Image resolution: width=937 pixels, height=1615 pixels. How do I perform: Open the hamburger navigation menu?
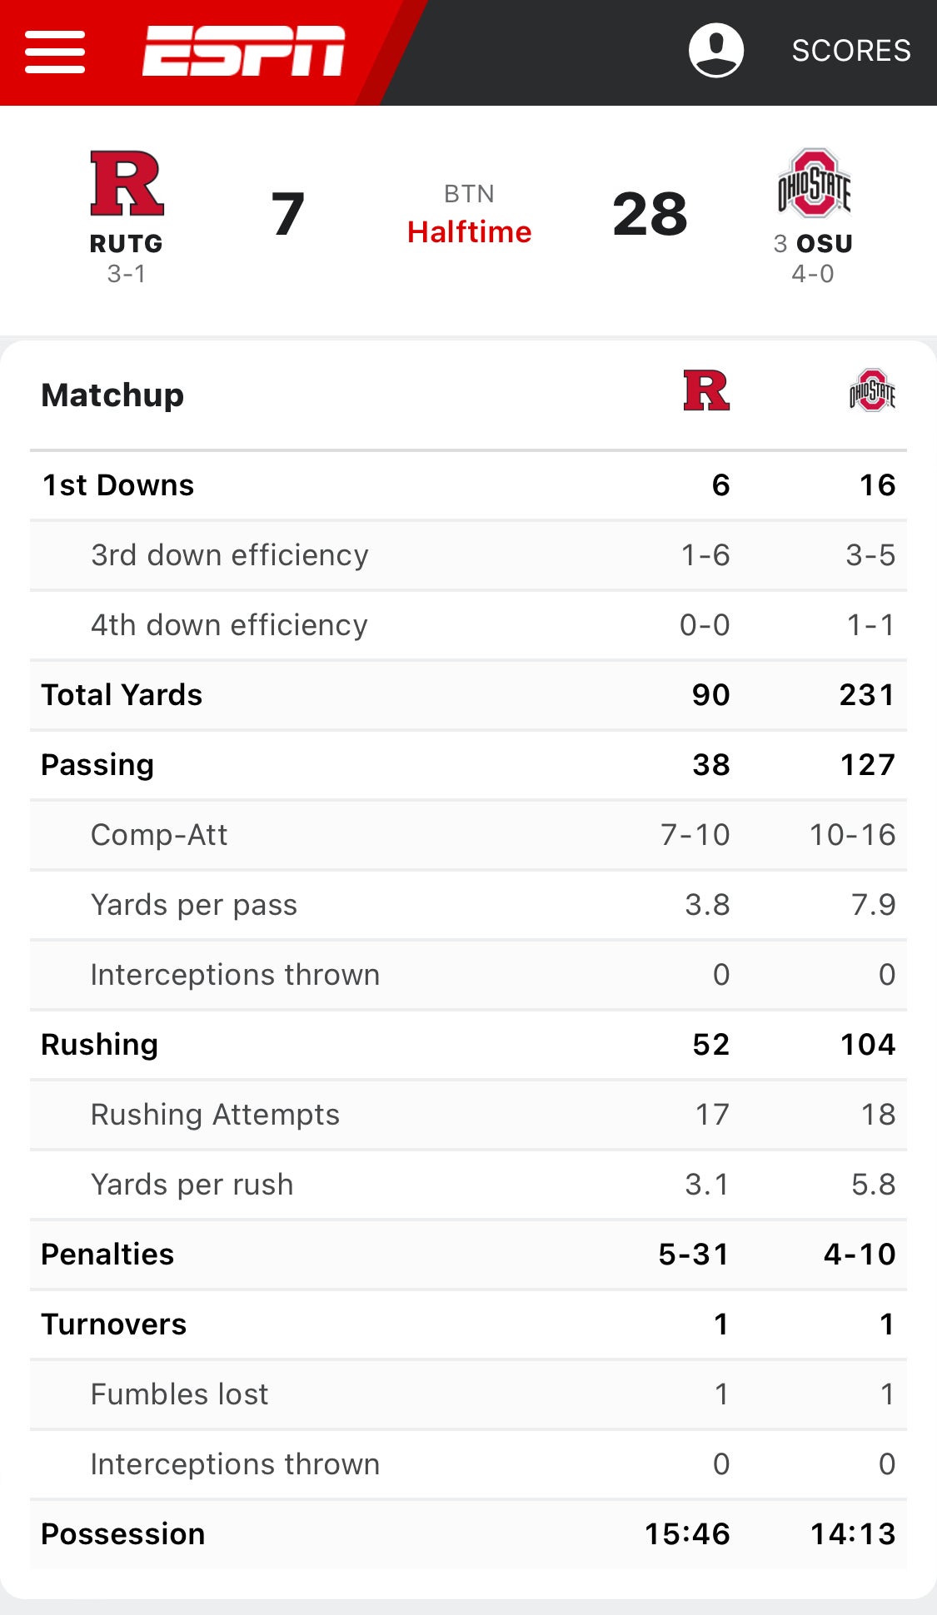coord(55,50)
